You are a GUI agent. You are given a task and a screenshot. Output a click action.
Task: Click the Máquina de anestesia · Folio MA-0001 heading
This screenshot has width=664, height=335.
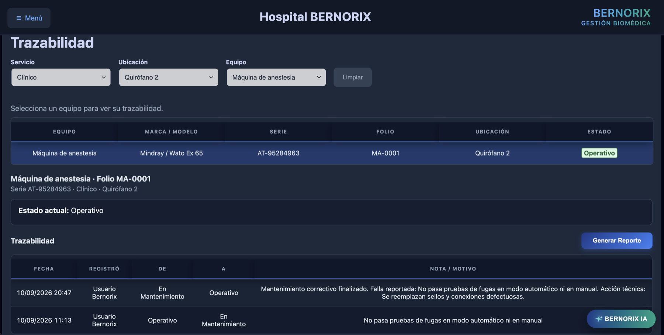point(81,179)
